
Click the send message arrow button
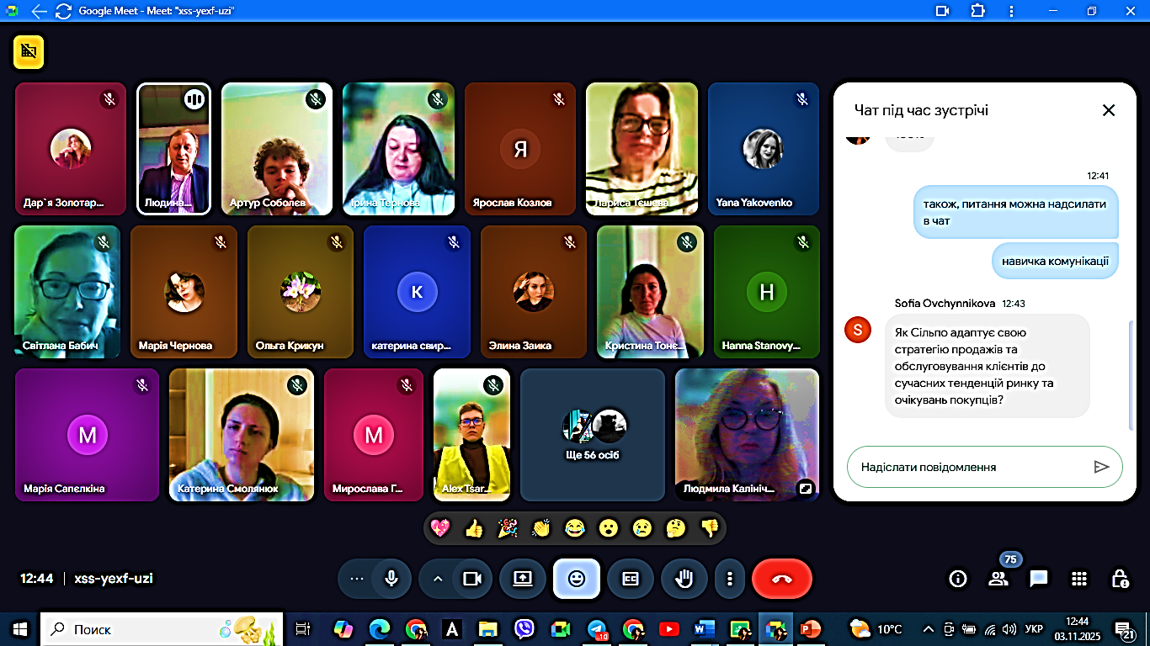click(1101, 467)
